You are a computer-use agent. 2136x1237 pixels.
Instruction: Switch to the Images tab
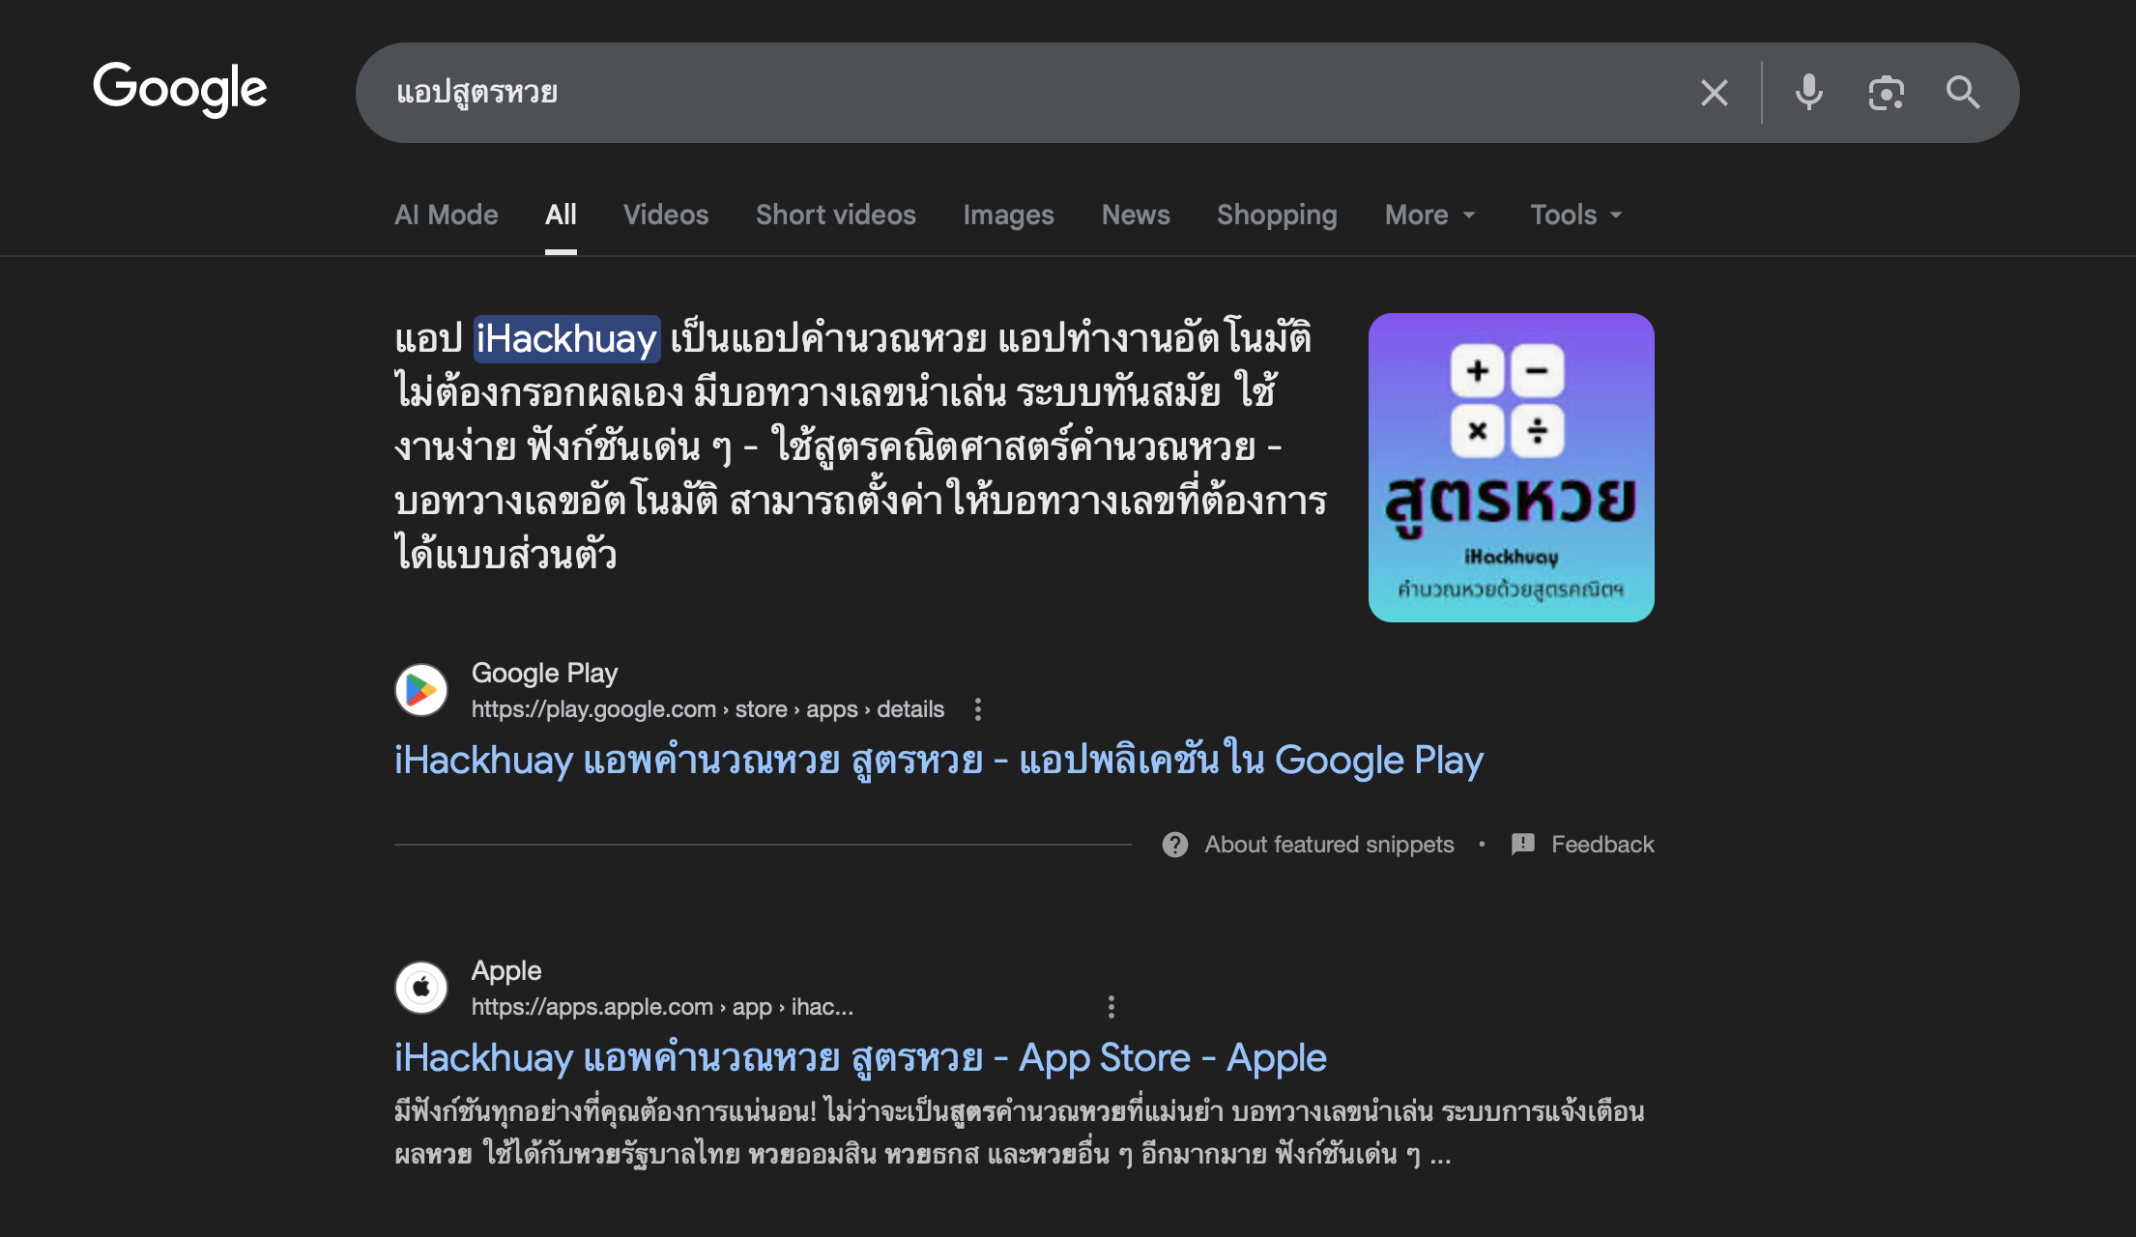[1008, 215]
